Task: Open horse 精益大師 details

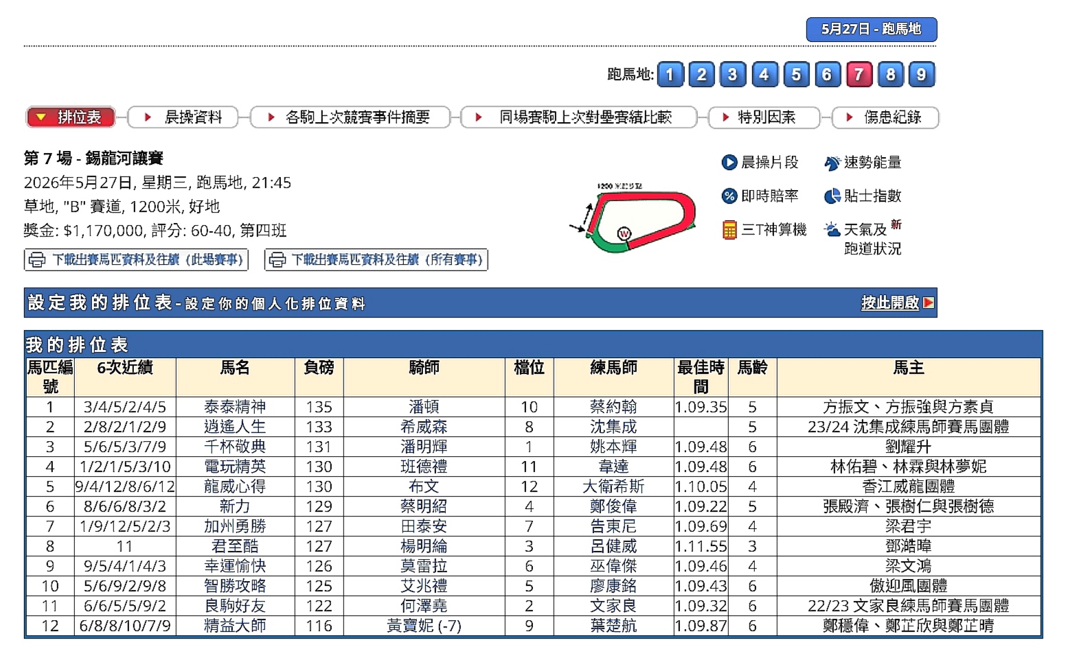Action: [x=235, y=626]
